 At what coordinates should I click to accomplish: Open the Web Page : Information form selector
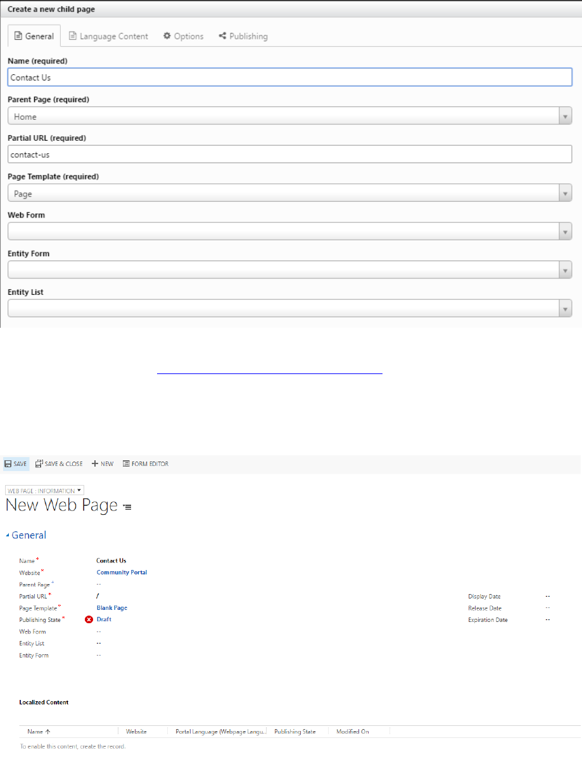pos(44,490)
